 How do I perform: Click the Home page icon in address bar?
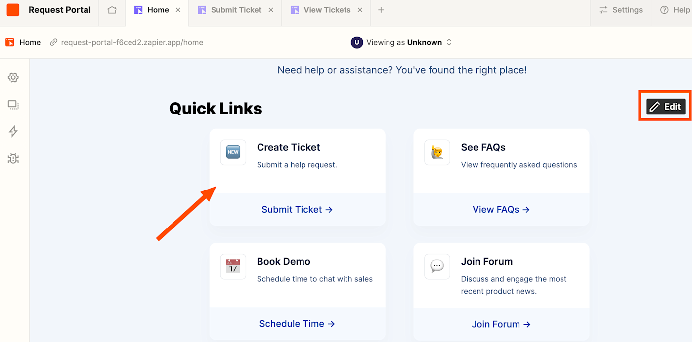point(10,42)
